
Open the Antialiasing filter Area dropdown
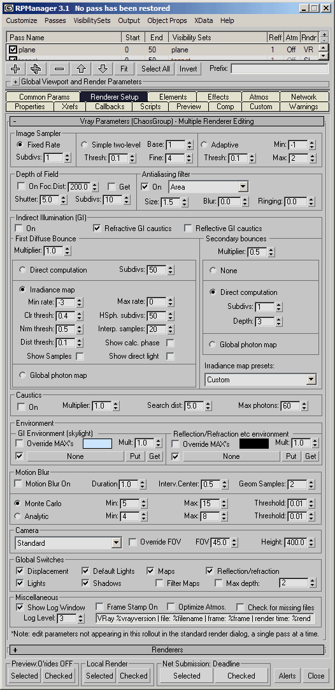point(243,187)
